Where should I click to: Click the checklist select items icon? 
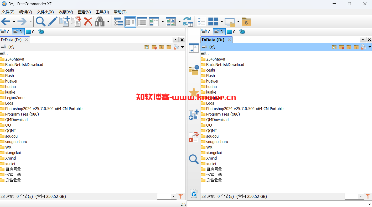pyautogui.click(x=202, y=21)
